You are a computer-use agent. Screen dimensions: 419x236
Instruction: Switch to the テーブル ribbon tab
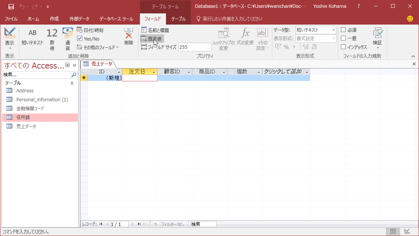click(179, 19)
